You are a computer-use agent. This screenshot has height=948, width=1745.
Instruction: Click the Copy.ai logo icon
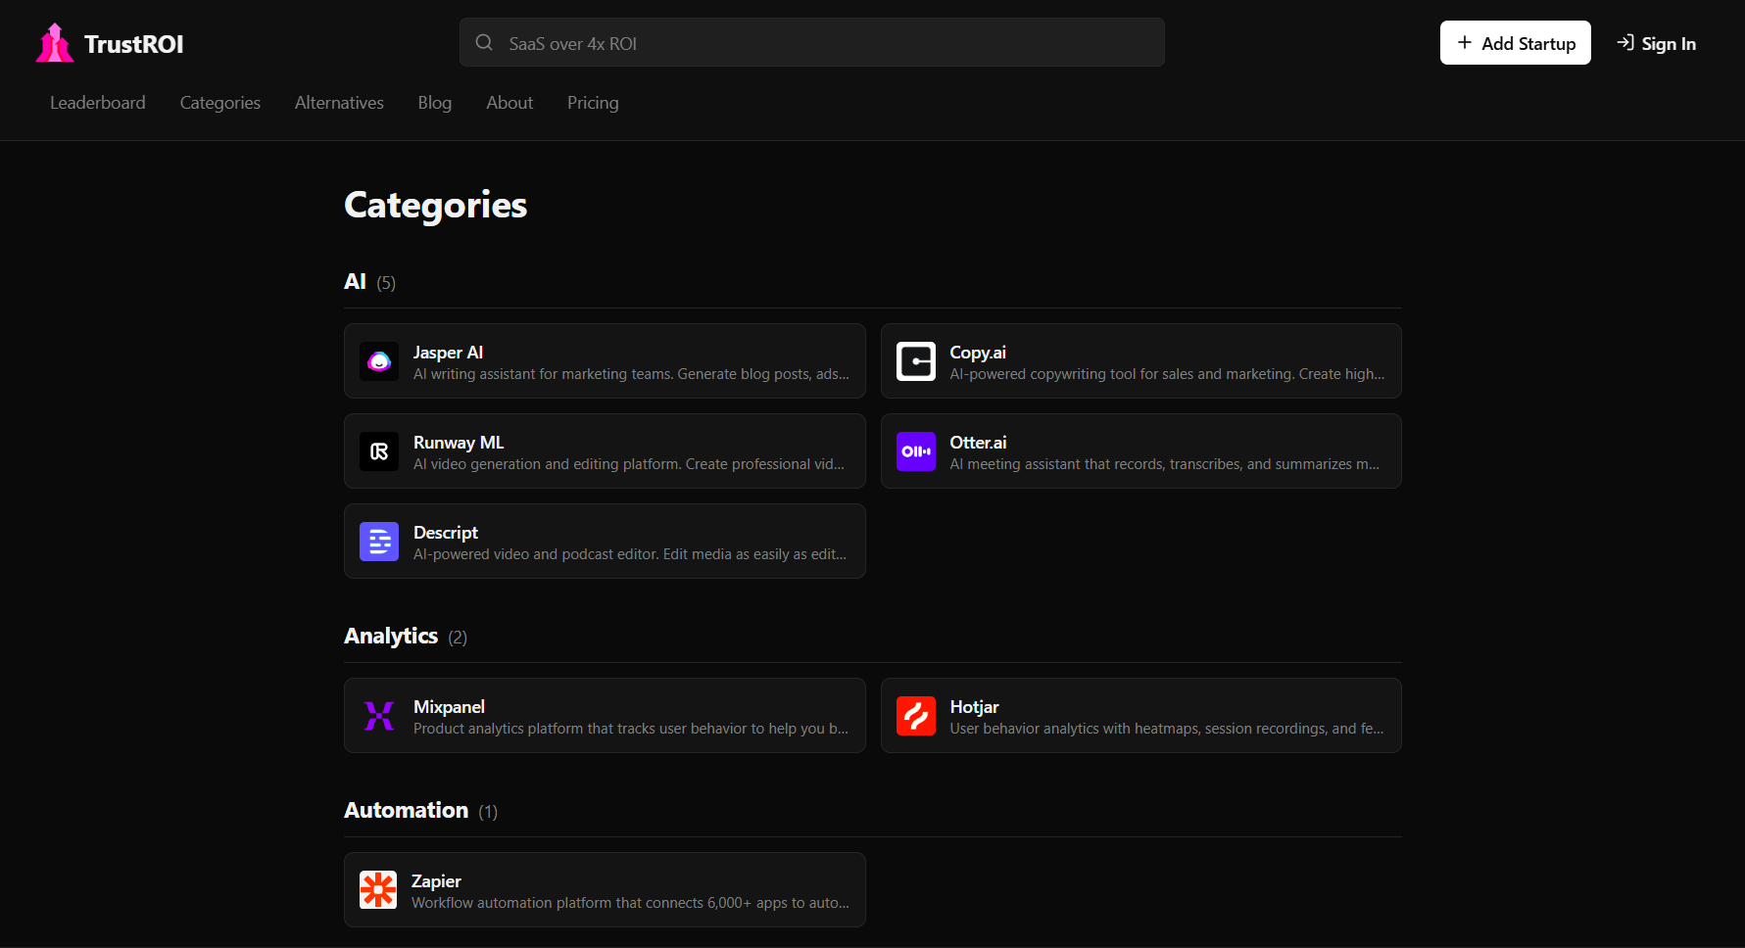coord(916,361)
